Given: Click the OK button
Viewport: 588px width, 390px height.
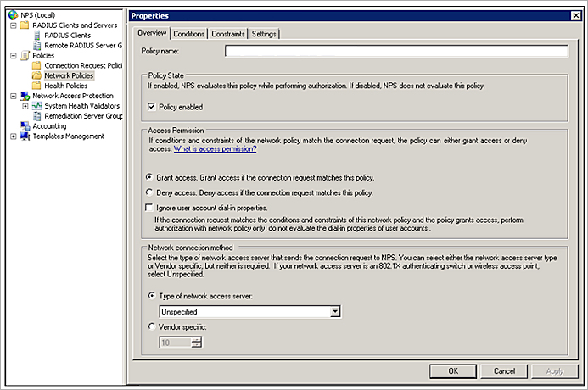Looking at the screenshot, I should click(453, 370).
